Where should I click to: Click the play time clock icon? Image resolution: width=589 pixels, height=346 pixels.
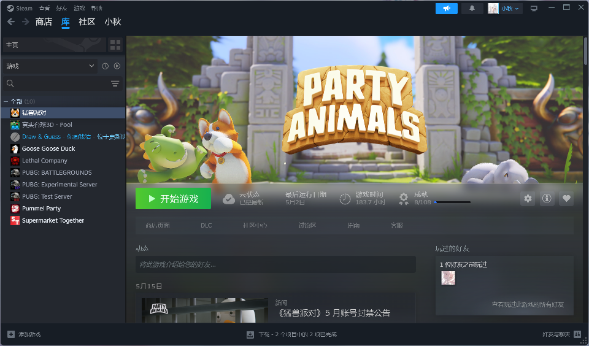(x=345, y=199)
